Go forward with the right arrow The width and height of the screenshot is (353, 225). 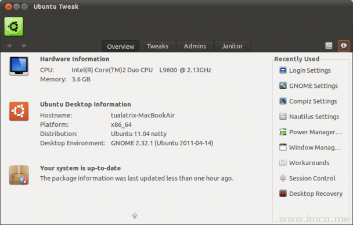pyautogui.click(x=24, y=46)
